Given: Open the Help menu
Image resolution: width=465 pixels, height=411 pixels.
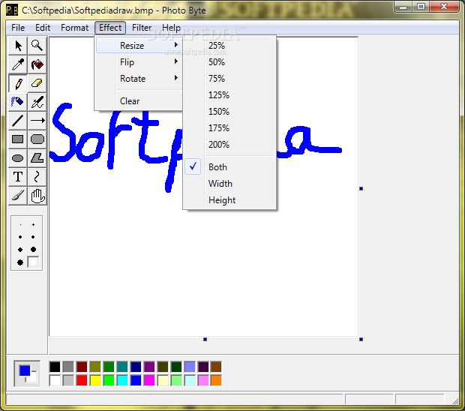Looking at the screenshot, I should pos(171,28).
